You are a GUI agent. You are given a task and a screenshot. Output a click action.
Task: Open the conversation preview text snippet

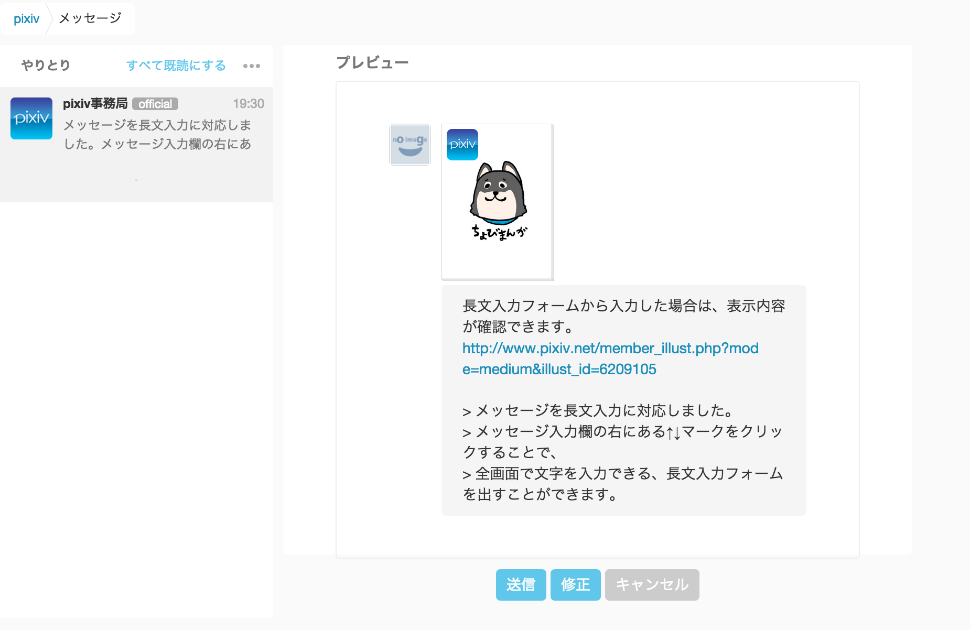[157, 134]
